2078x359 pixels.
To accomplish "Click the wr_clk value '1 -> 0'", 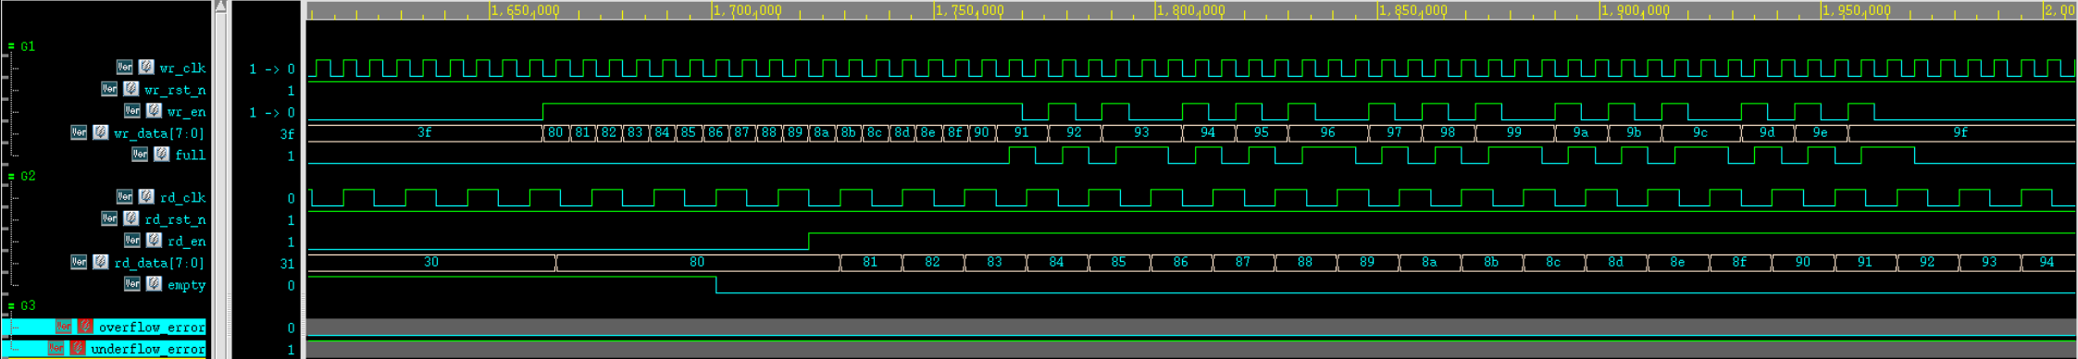I will tap(272, 68).
